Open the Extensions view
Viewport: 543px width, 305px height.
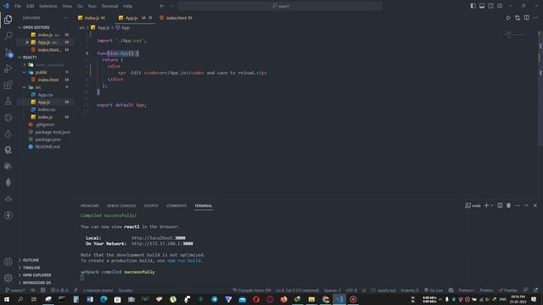[x=8, y=85]
